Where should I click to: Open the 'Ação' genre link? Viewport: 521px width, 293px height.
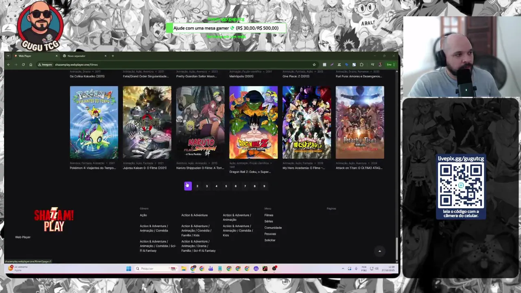click(x=143, y=215)
